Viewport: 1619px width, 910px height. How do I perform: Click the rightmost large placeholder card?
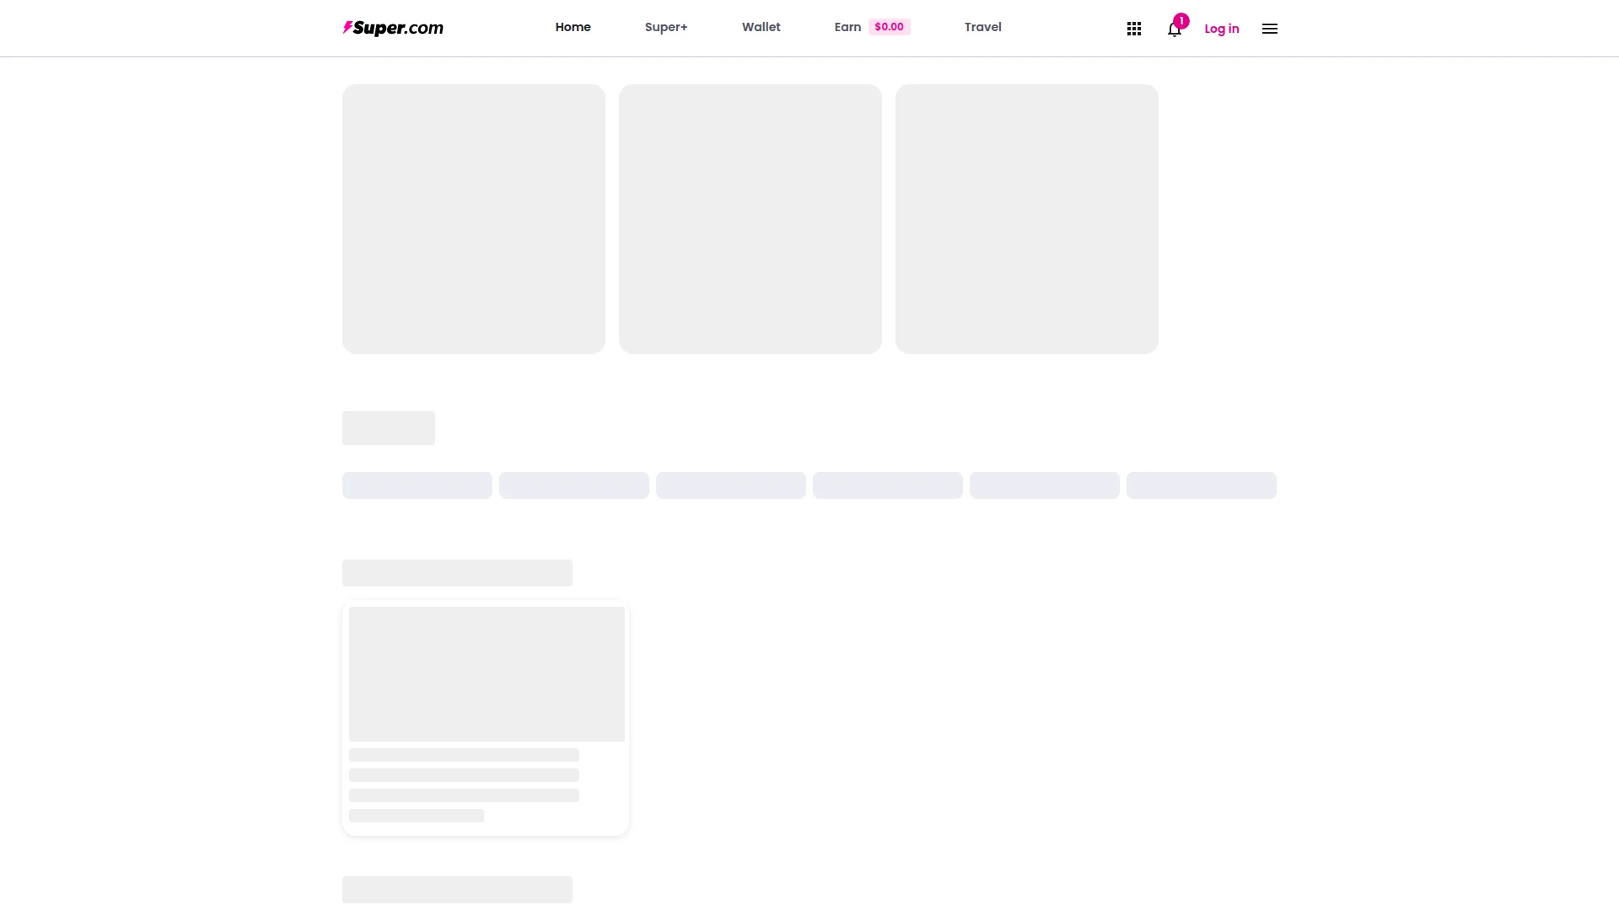pos(1026,219)
